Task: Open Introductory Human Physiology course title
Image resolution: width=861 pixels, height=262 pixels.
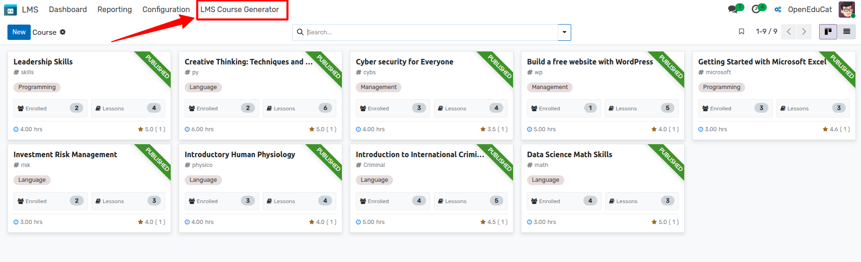Action: click(240, 154)
